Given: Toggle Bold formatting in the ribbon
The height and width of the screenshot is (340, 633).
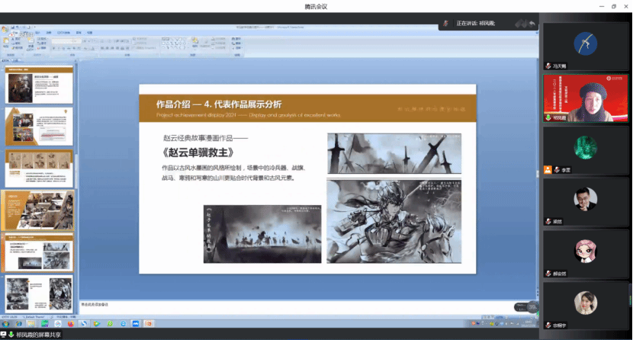Looking at the screenshot, I should (x=53, y=48).
